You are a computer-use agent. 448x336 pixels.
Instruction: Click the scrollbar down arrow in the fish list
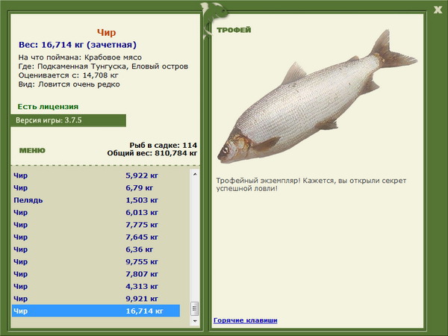coord(195,321)
